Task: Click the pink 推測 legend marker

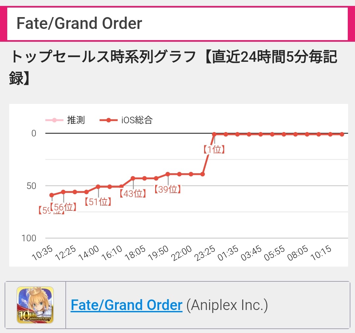Action: (54, 120)
